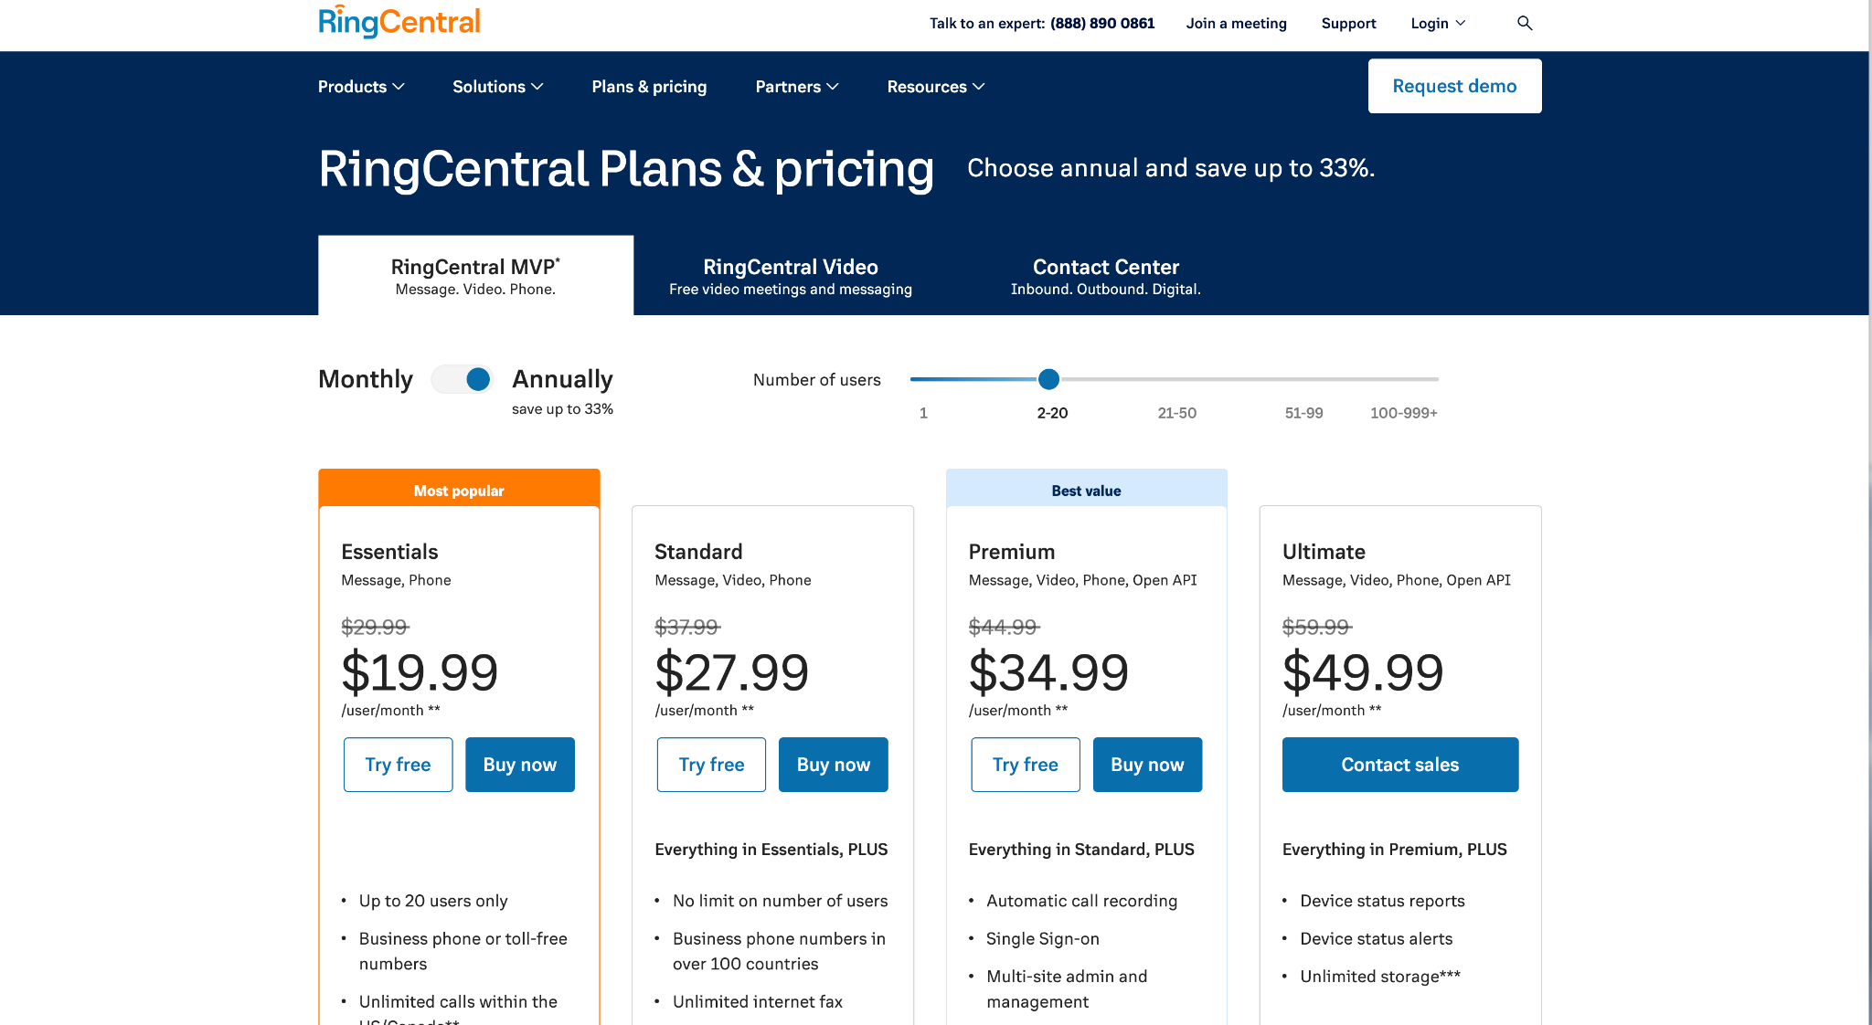
Task: Click the RingCentral logo
Action: point(399,22)
